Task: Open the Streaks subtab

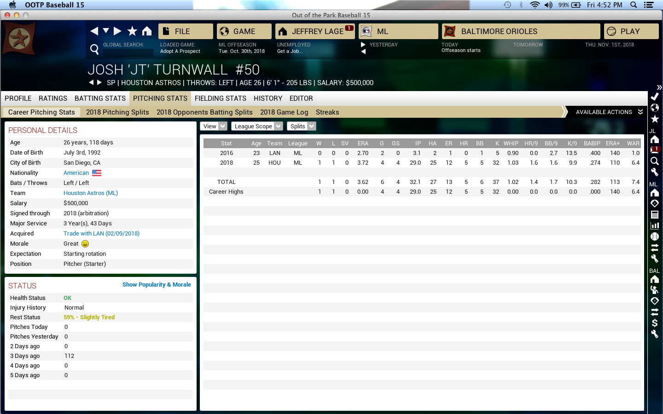Action: pyautogui.click(x=327, y=112)
